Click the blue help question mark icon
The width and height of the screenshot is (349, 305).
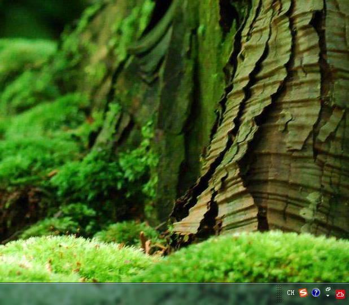316,293
